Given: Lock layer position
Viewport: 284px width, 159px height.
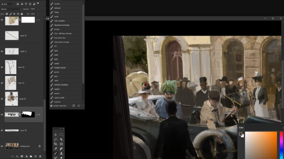Looking at the screenshot, I should pos(14,14).
